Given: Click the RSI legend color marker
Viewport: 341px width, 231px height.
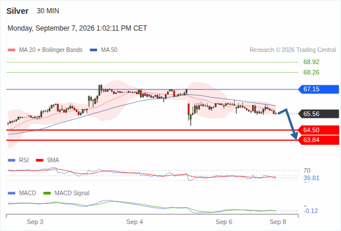Looking at the screenshot, I should pyautogui.click(x=12, y=161).
